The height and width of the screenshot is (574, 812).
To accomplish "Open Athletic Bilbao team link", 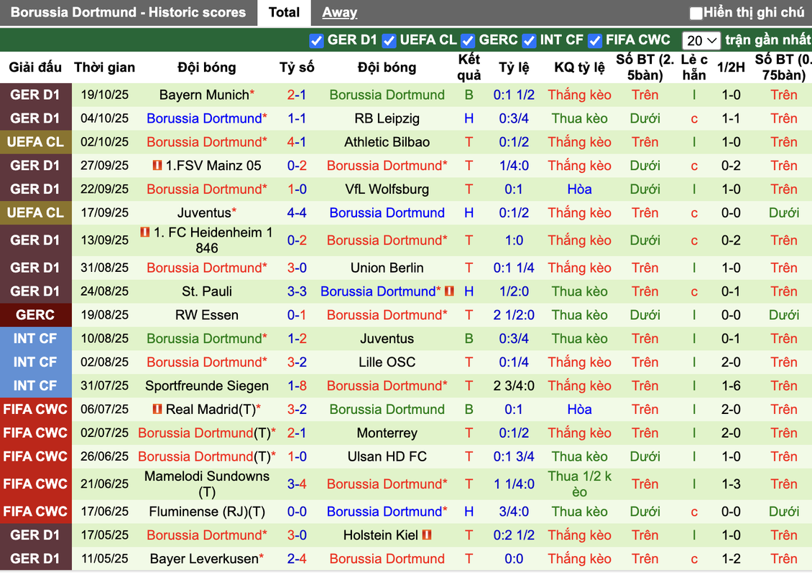I will (387, 142).
